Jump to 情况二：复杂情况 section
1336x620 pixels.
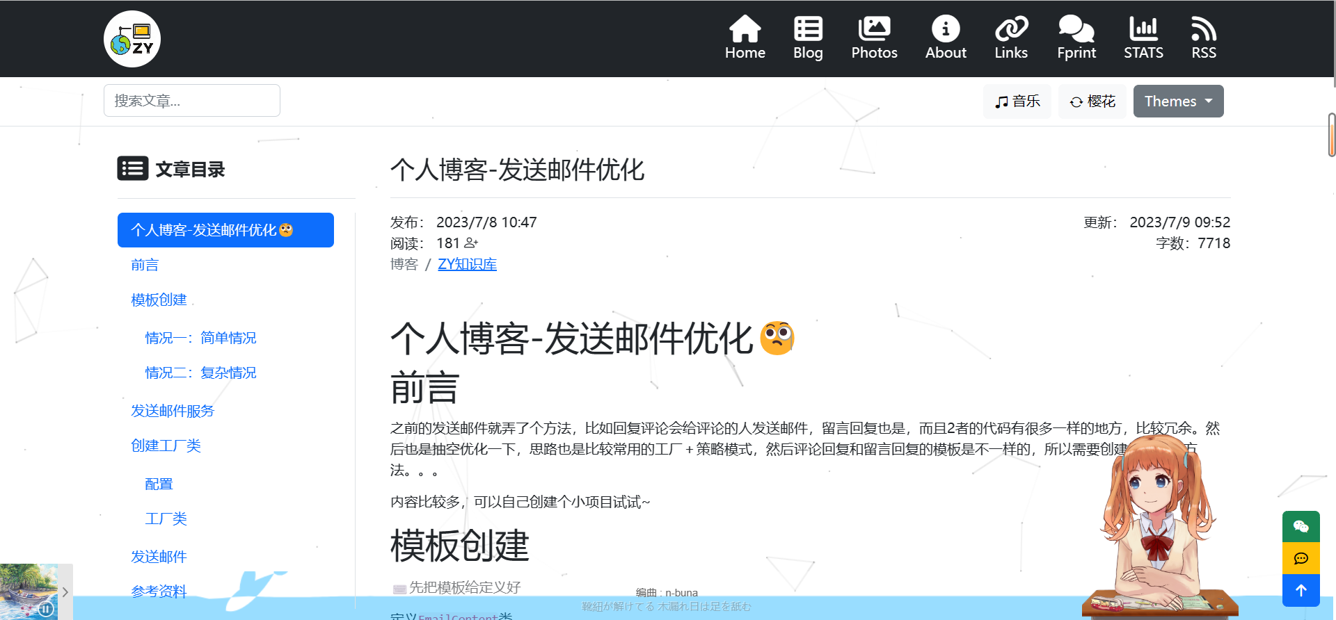(x=200, y=373)
